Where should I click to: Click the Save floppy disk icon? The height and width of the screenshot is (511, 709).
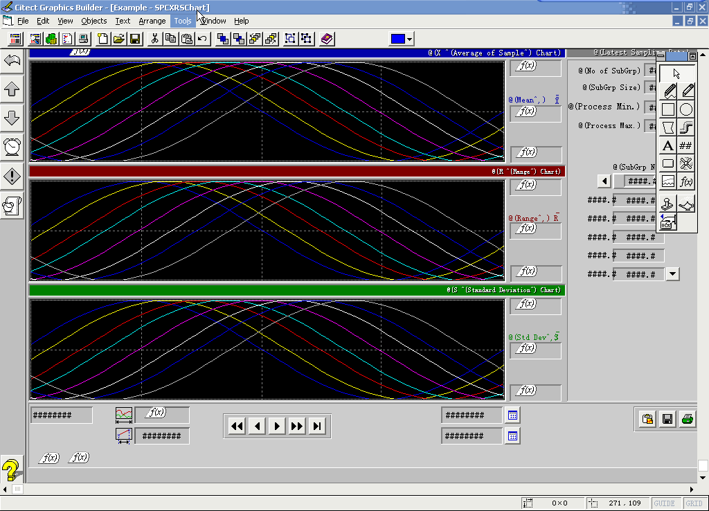pos(135,39)
